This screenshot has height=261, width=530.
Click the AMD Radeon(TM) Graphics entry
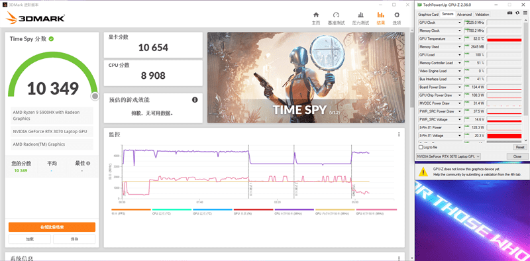click(x=52, y=144)
